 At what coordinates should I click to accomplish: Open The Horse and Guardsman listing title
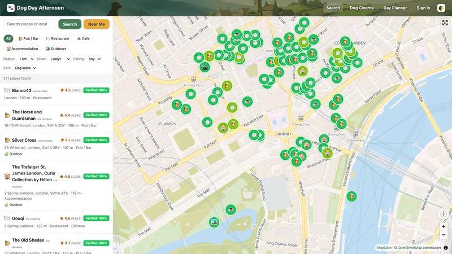[x=27, y=115]
